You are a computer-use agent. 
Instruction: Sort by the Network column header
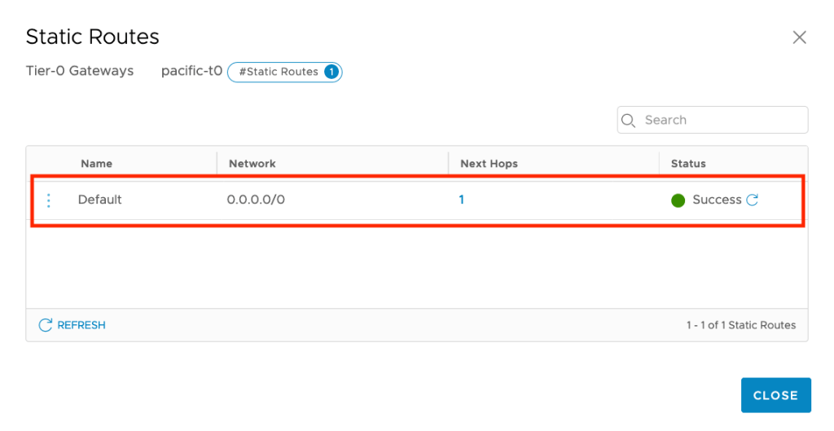252,164
